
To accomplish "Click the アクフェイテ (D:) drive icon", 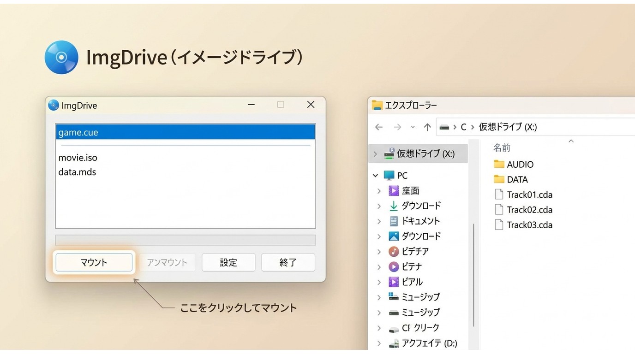I will pyautogui.click(x=394, y=343).
